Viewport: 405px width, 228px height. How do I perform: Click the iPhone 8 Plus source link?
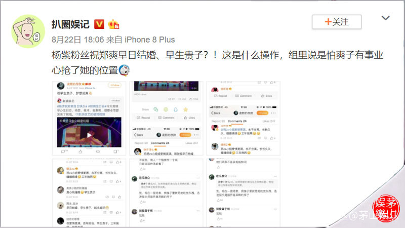click(149, 40)
